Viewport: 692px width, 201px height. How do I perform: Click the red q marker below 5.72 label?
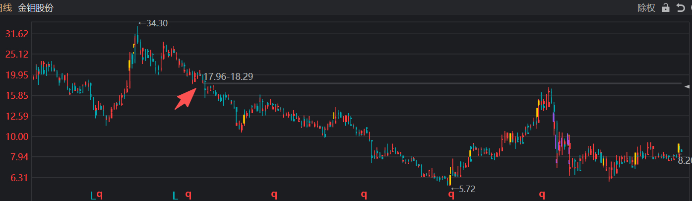[451, 195]
